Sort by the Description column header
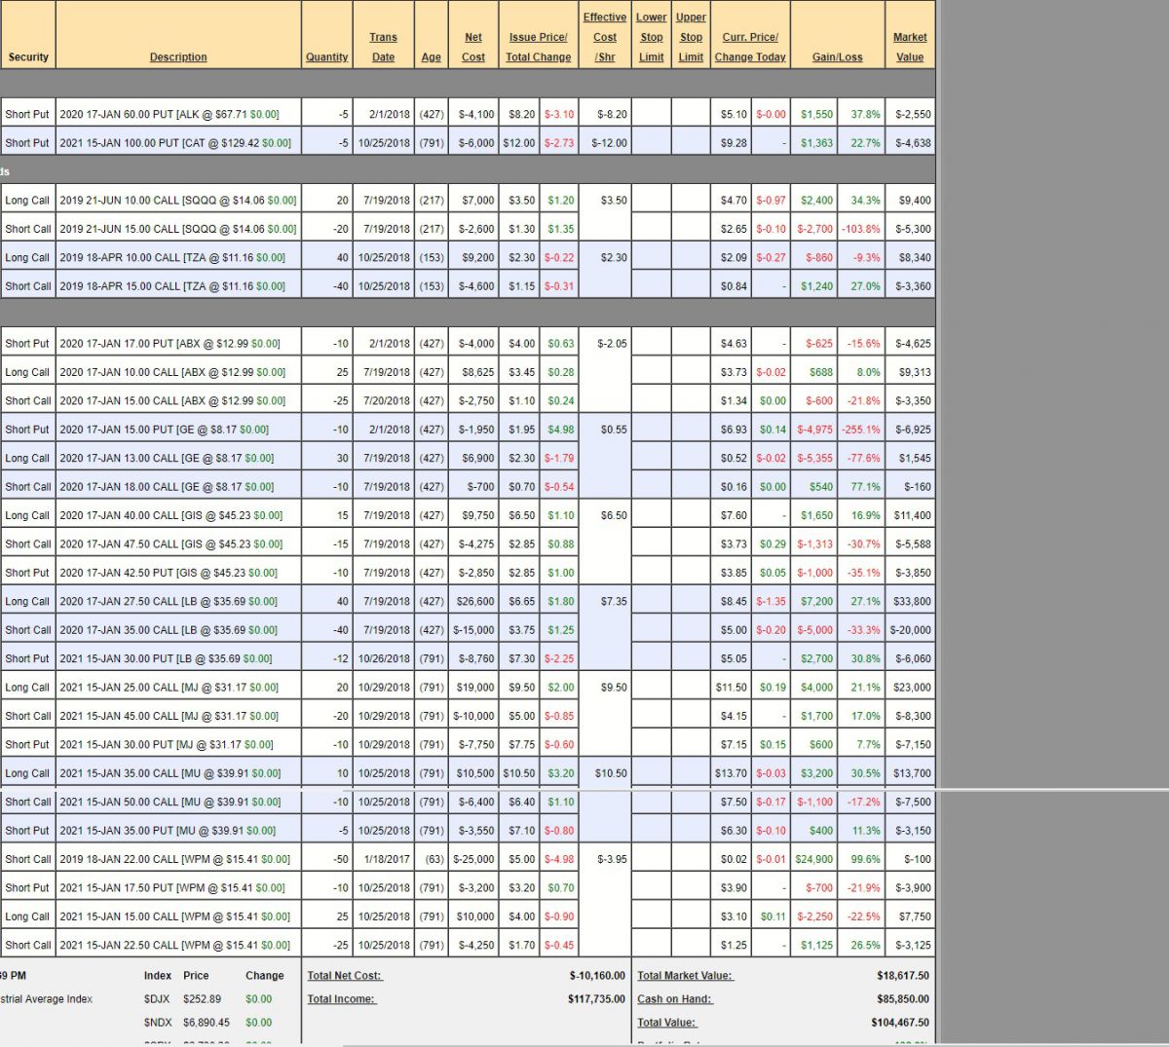The height and width of the screenshot is (1047, 1169). click(x=178, y=56)
